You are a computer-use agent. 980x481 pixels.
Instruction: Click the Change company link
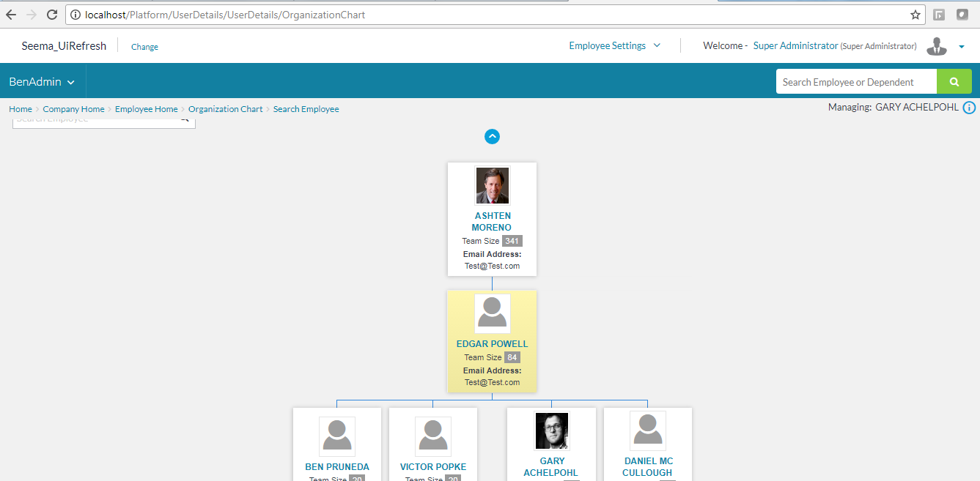pyautogui.click(x=144, y=47)
